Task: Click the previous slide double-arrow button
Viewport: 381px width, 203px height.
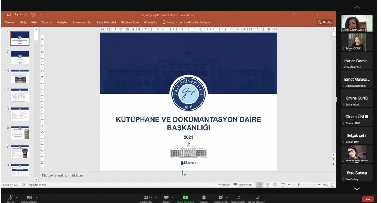Action: (333, 160)
